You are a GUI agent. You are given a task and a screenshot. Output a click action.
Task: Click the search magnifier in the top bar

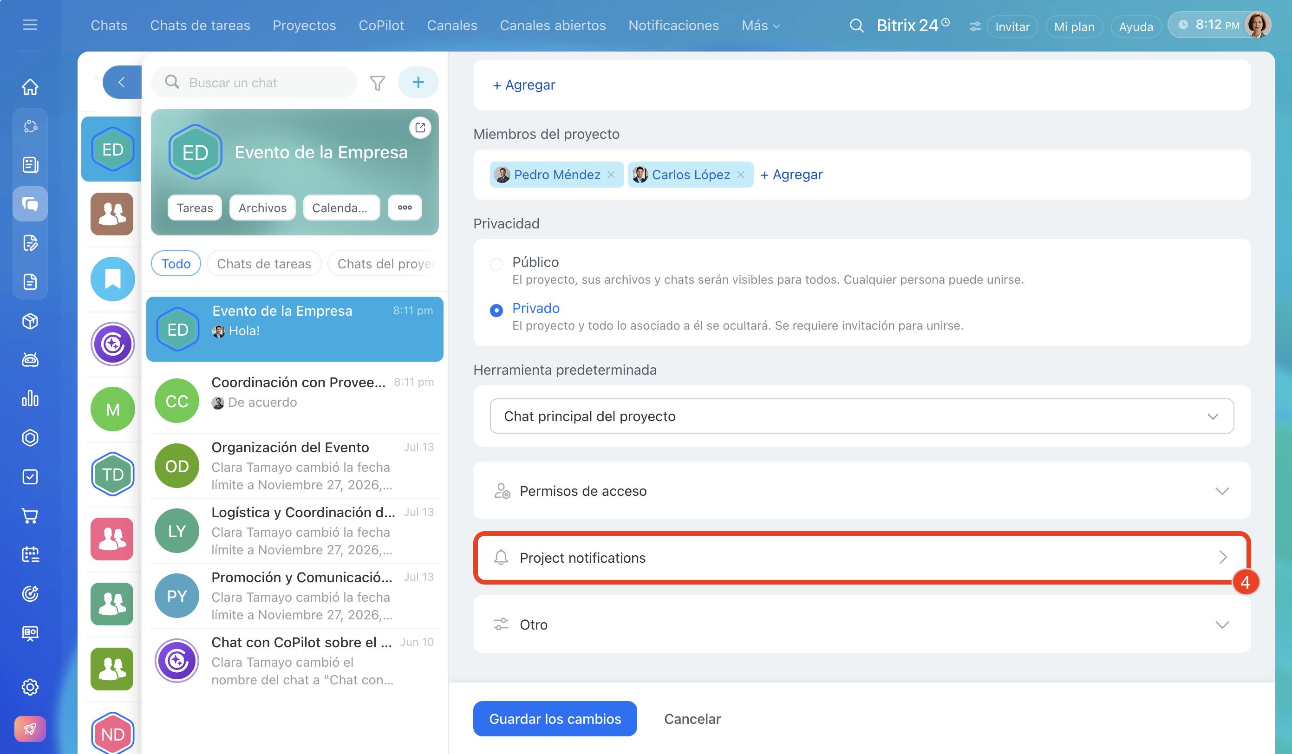856,25
